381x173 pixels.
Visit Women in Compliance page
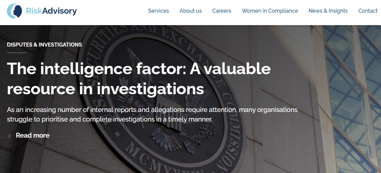(x=270, y=11)
